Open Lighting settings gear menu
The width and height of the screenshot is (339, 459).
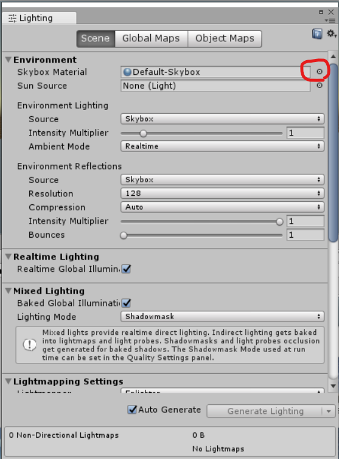pyautogui.click(x=331, y=33)
